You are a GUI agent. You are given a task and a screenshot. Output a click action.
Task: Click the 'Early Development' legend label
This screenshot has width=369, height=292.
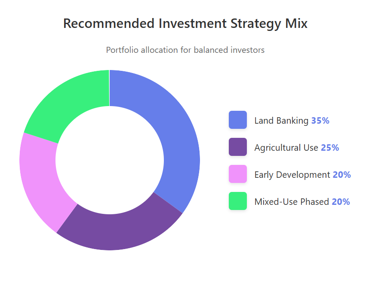[292, 175]
